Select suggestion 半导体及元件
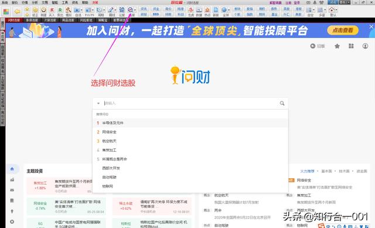 pos(190,123)
